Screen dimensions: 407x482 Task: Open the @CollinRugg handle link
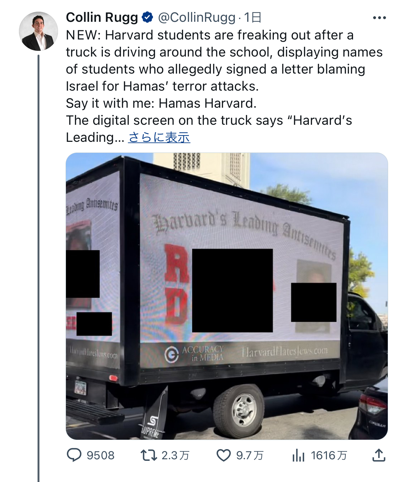(x=197, y=17)
